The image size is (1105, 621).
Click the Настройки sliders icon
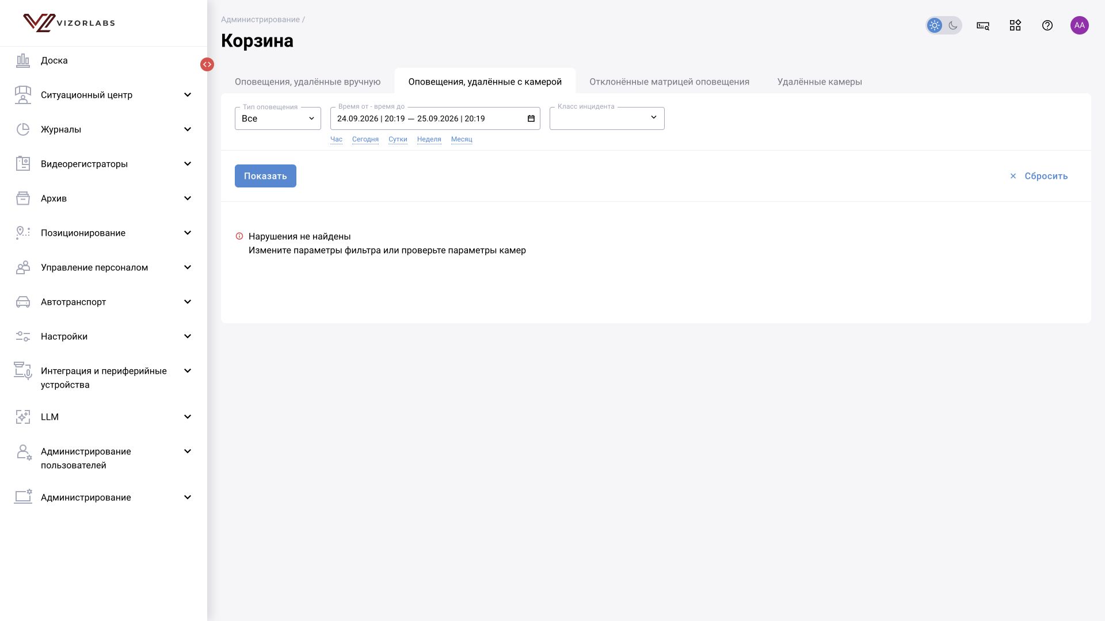pos(23,336)
